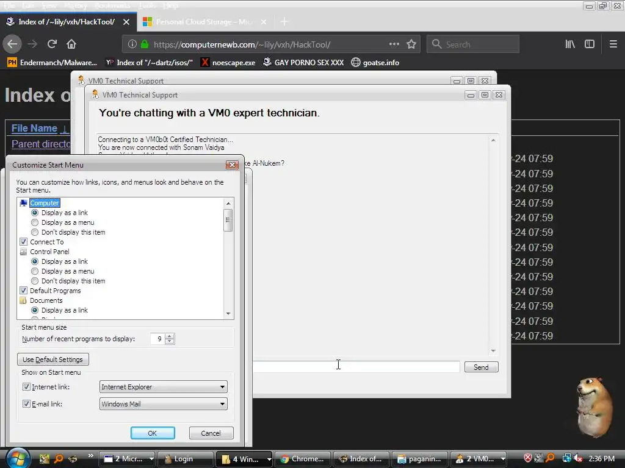625x468 pixels.
Task: Open a new tab with the plus icon
Action: pos(284,22)
